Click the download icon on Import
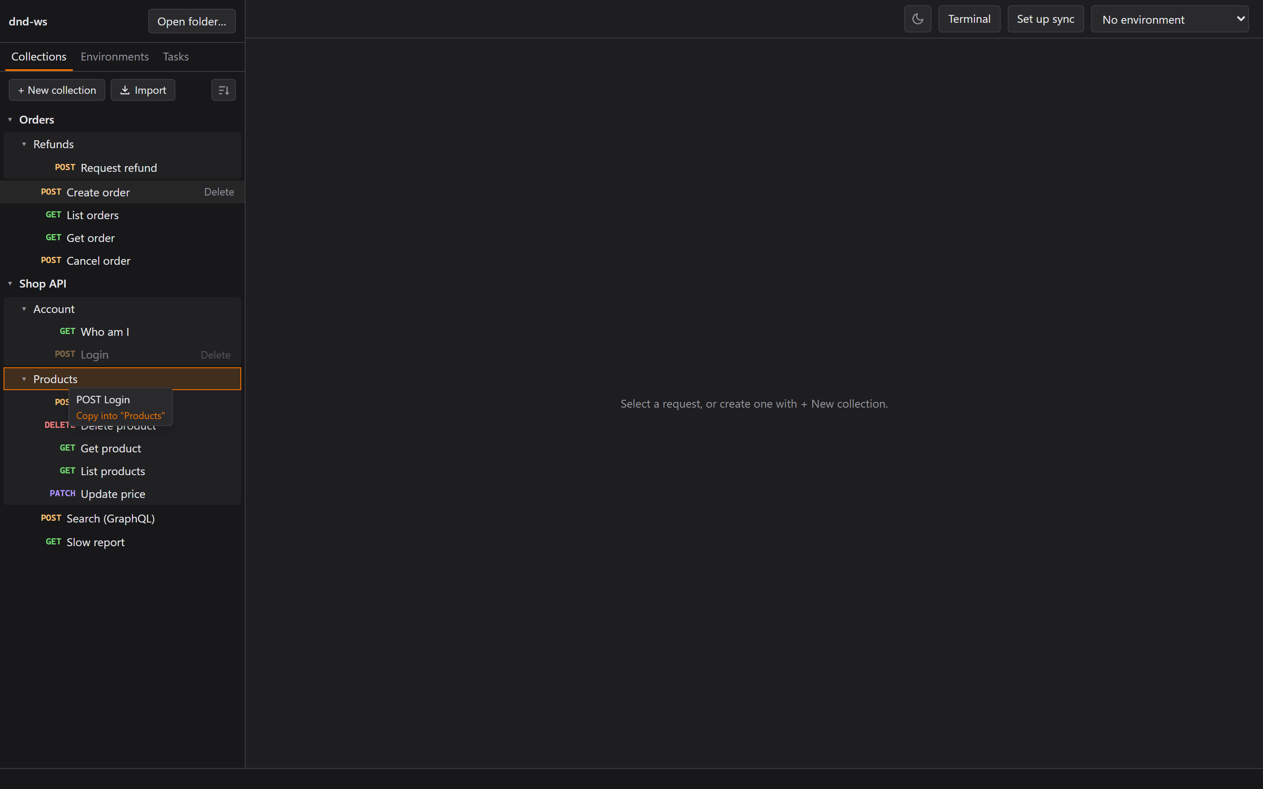The height and width of the screenshot is (789, 1263). click(x=125, y=90)
